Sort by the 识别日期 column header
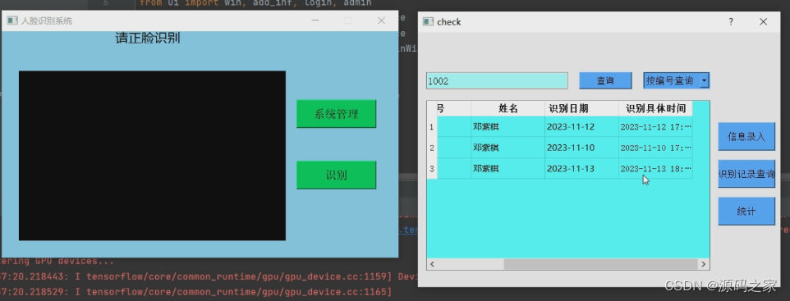790x301 pixels. [582, 108]
